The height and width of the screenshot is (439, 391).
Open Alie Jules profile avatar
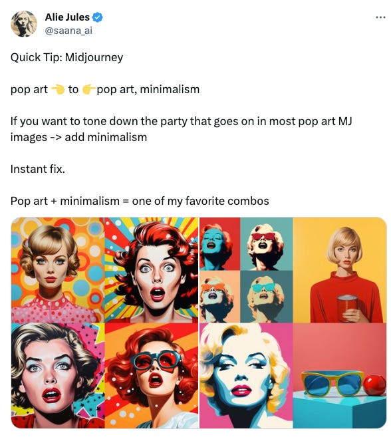(24, 24)
